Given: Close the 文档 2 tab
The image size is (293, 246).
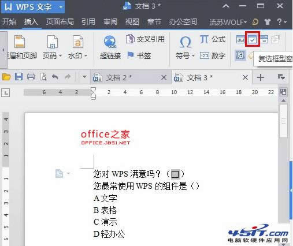Looking at the screenshot, I should [x=164, y=77].
